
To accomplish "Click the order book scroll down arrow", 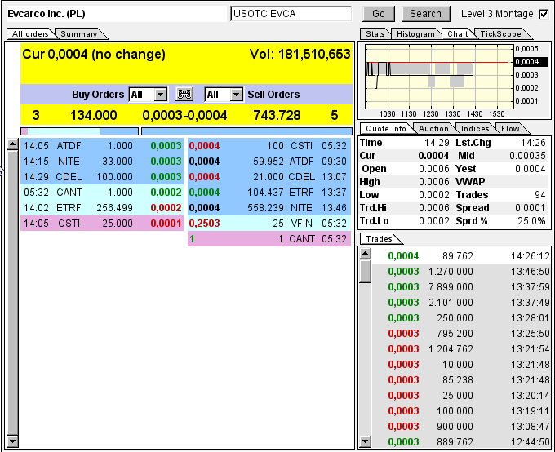I will point(12,441).
